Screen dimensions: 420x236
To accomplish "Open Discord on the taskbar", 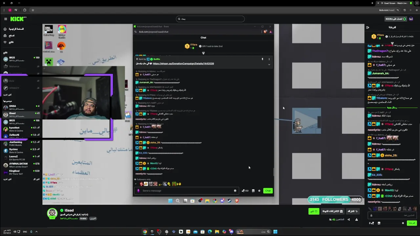I will coord(231,232).
